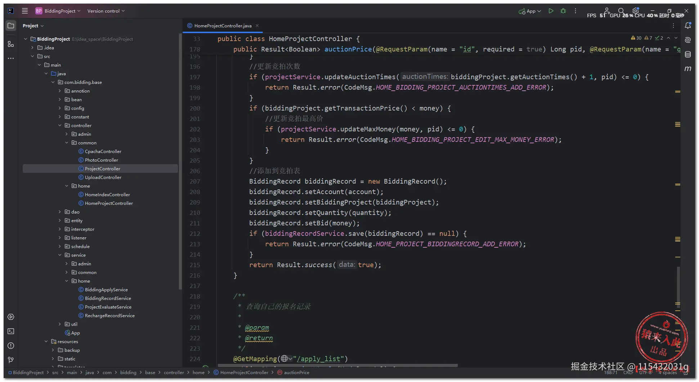Toggle the Project tool window icon
This screenshot has height=382, width=699.
click(11, 26)
